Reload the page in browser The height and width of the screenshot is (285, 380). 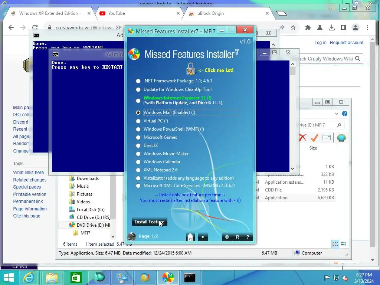click(35, 27)
